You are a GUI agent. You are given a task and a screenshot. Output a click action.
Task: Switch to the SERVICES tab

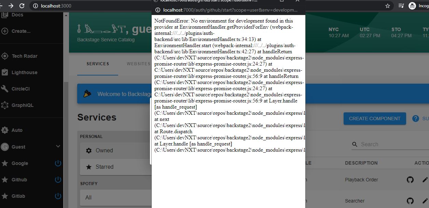[x=98, y=64]
